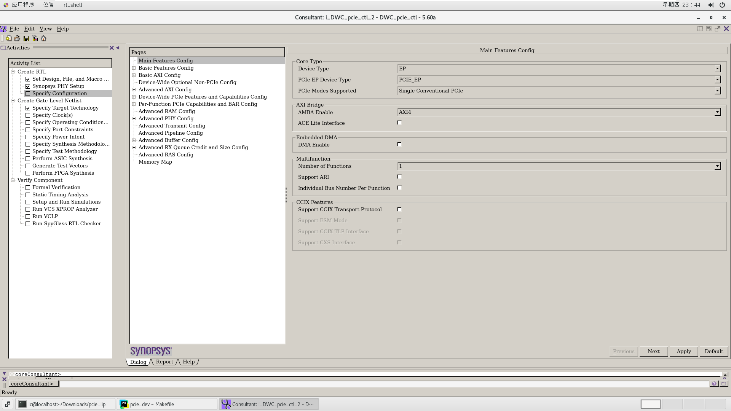
Task: Click the new workspace toolbar icon
Action: coord(8,38)
